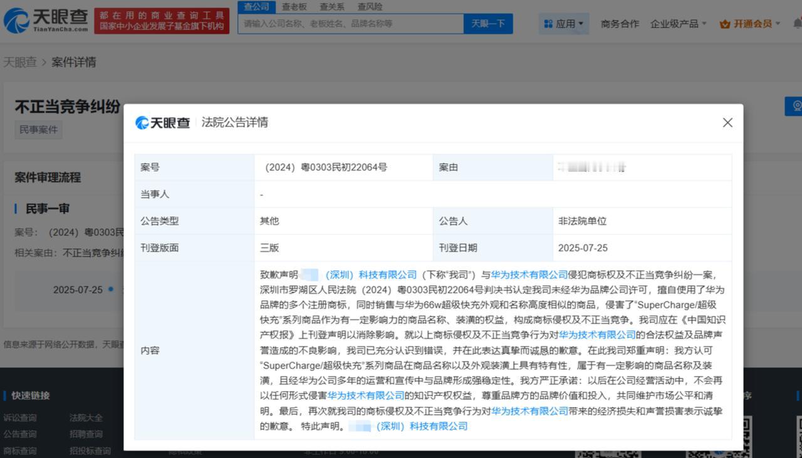Expand the 应用 dropdown menu
The height and width of the screenshot is (458, 802).
tap(564, 24)
